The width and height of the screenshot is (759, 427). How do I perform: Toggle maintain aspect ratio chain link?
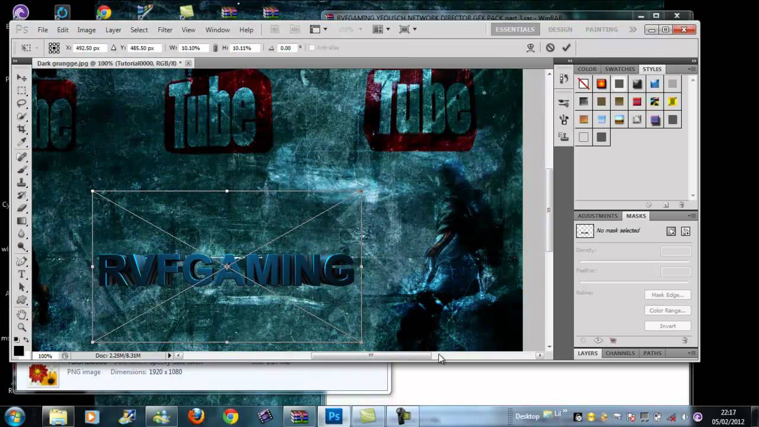(215, 48)
